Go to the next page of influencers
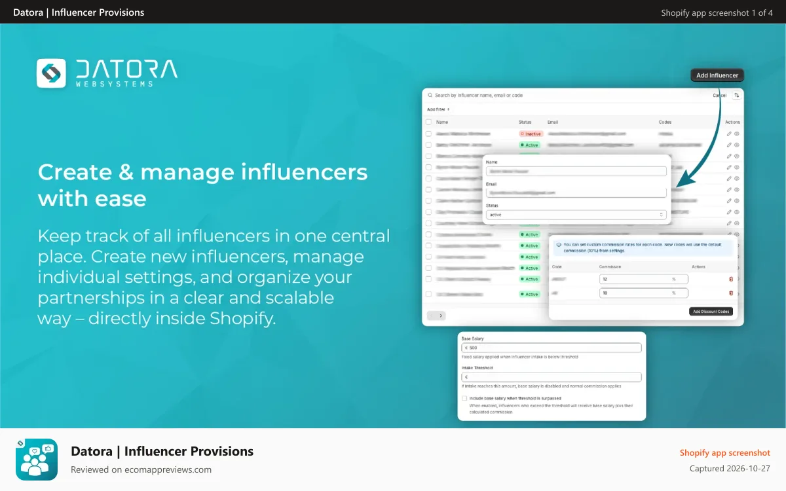The height and width of the screenshot is (491, 786). tap(441, 316)
